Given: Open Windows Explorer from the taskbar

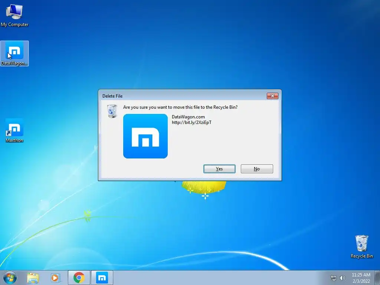Looking at the screenshot, I should click(33, 278).
